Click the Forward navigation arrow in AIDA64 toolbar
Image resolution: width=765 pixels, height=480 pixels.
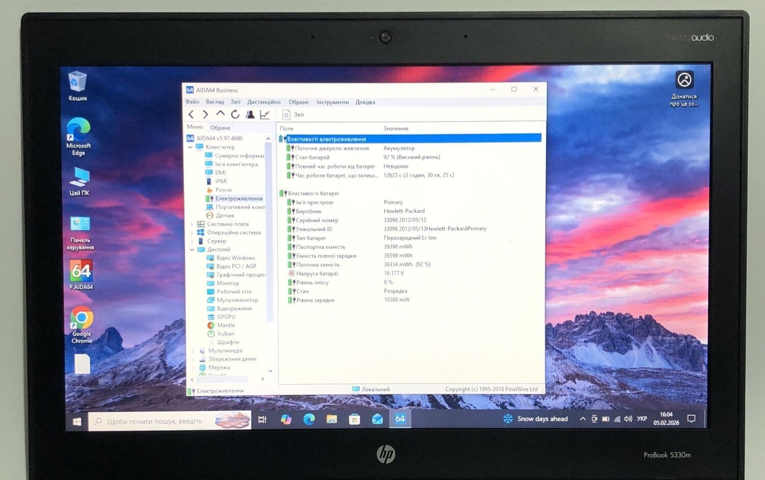(206, 114)
